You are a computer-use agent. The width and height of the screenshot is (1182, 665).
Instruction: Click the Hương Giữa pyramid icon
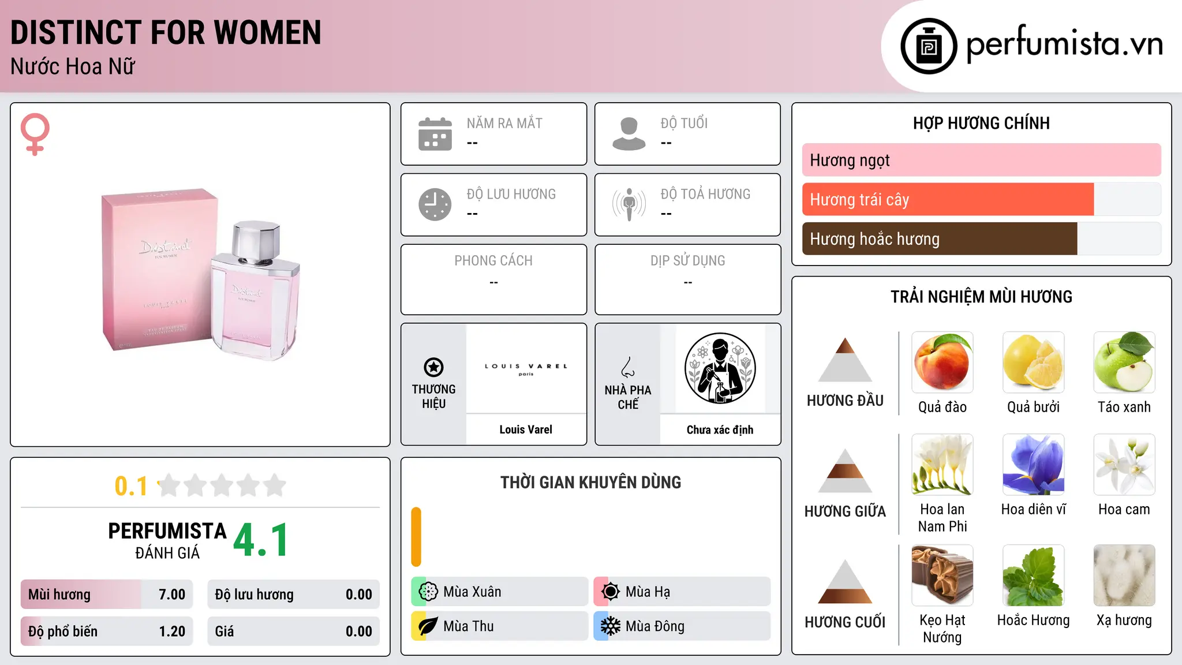[845, 470]
